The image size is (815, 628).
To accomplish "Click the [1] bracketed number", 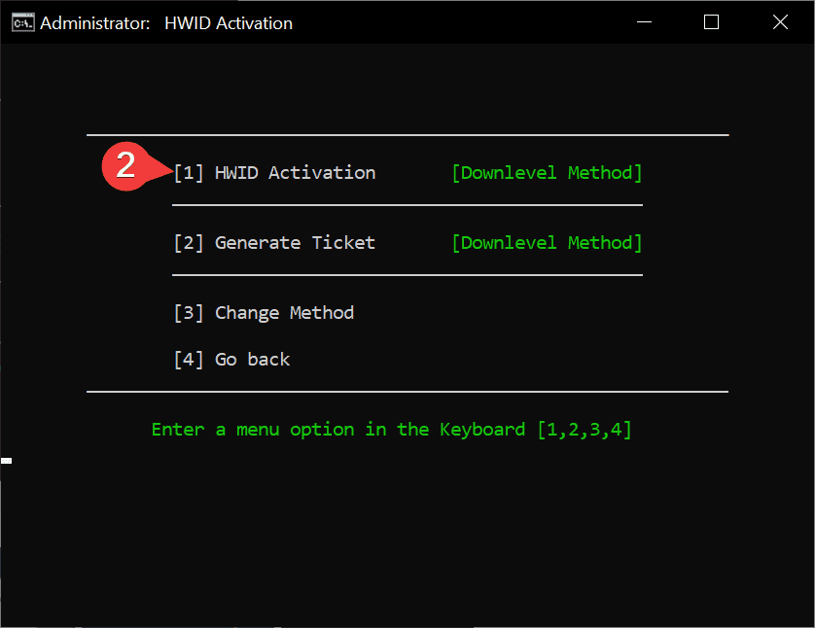I will point(189,173).
